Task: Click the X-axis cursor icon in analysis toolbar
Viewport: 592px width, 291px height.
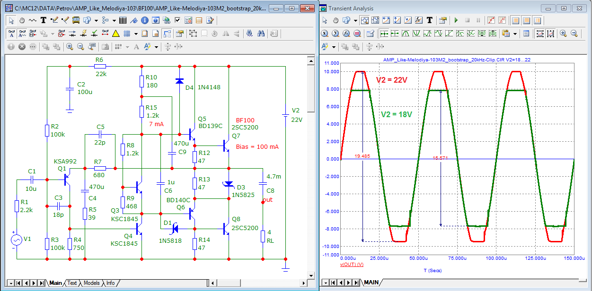Action: (x=324, y=34)
